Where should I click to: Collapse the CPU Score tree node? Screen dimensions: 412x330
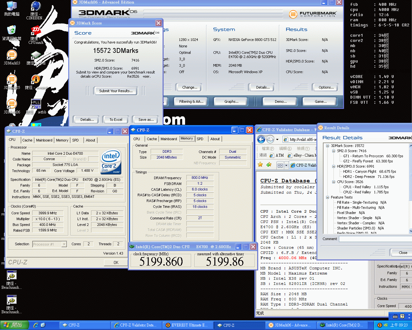click(x=334, y=182)
